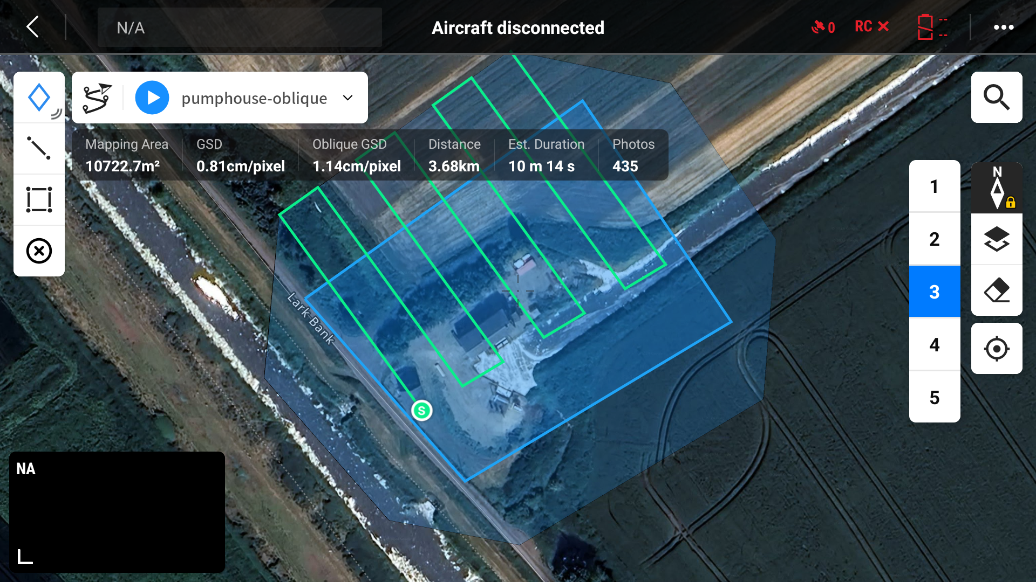Click the eraser clear icon
This screenshot has width=1036, height=582.
click(x=996, y=290)
